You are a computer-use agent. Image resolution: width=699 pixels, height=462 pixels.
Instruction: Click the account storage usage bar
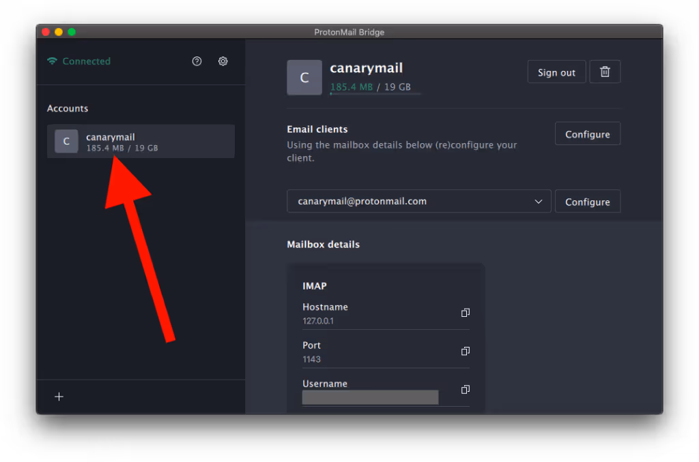375,94
